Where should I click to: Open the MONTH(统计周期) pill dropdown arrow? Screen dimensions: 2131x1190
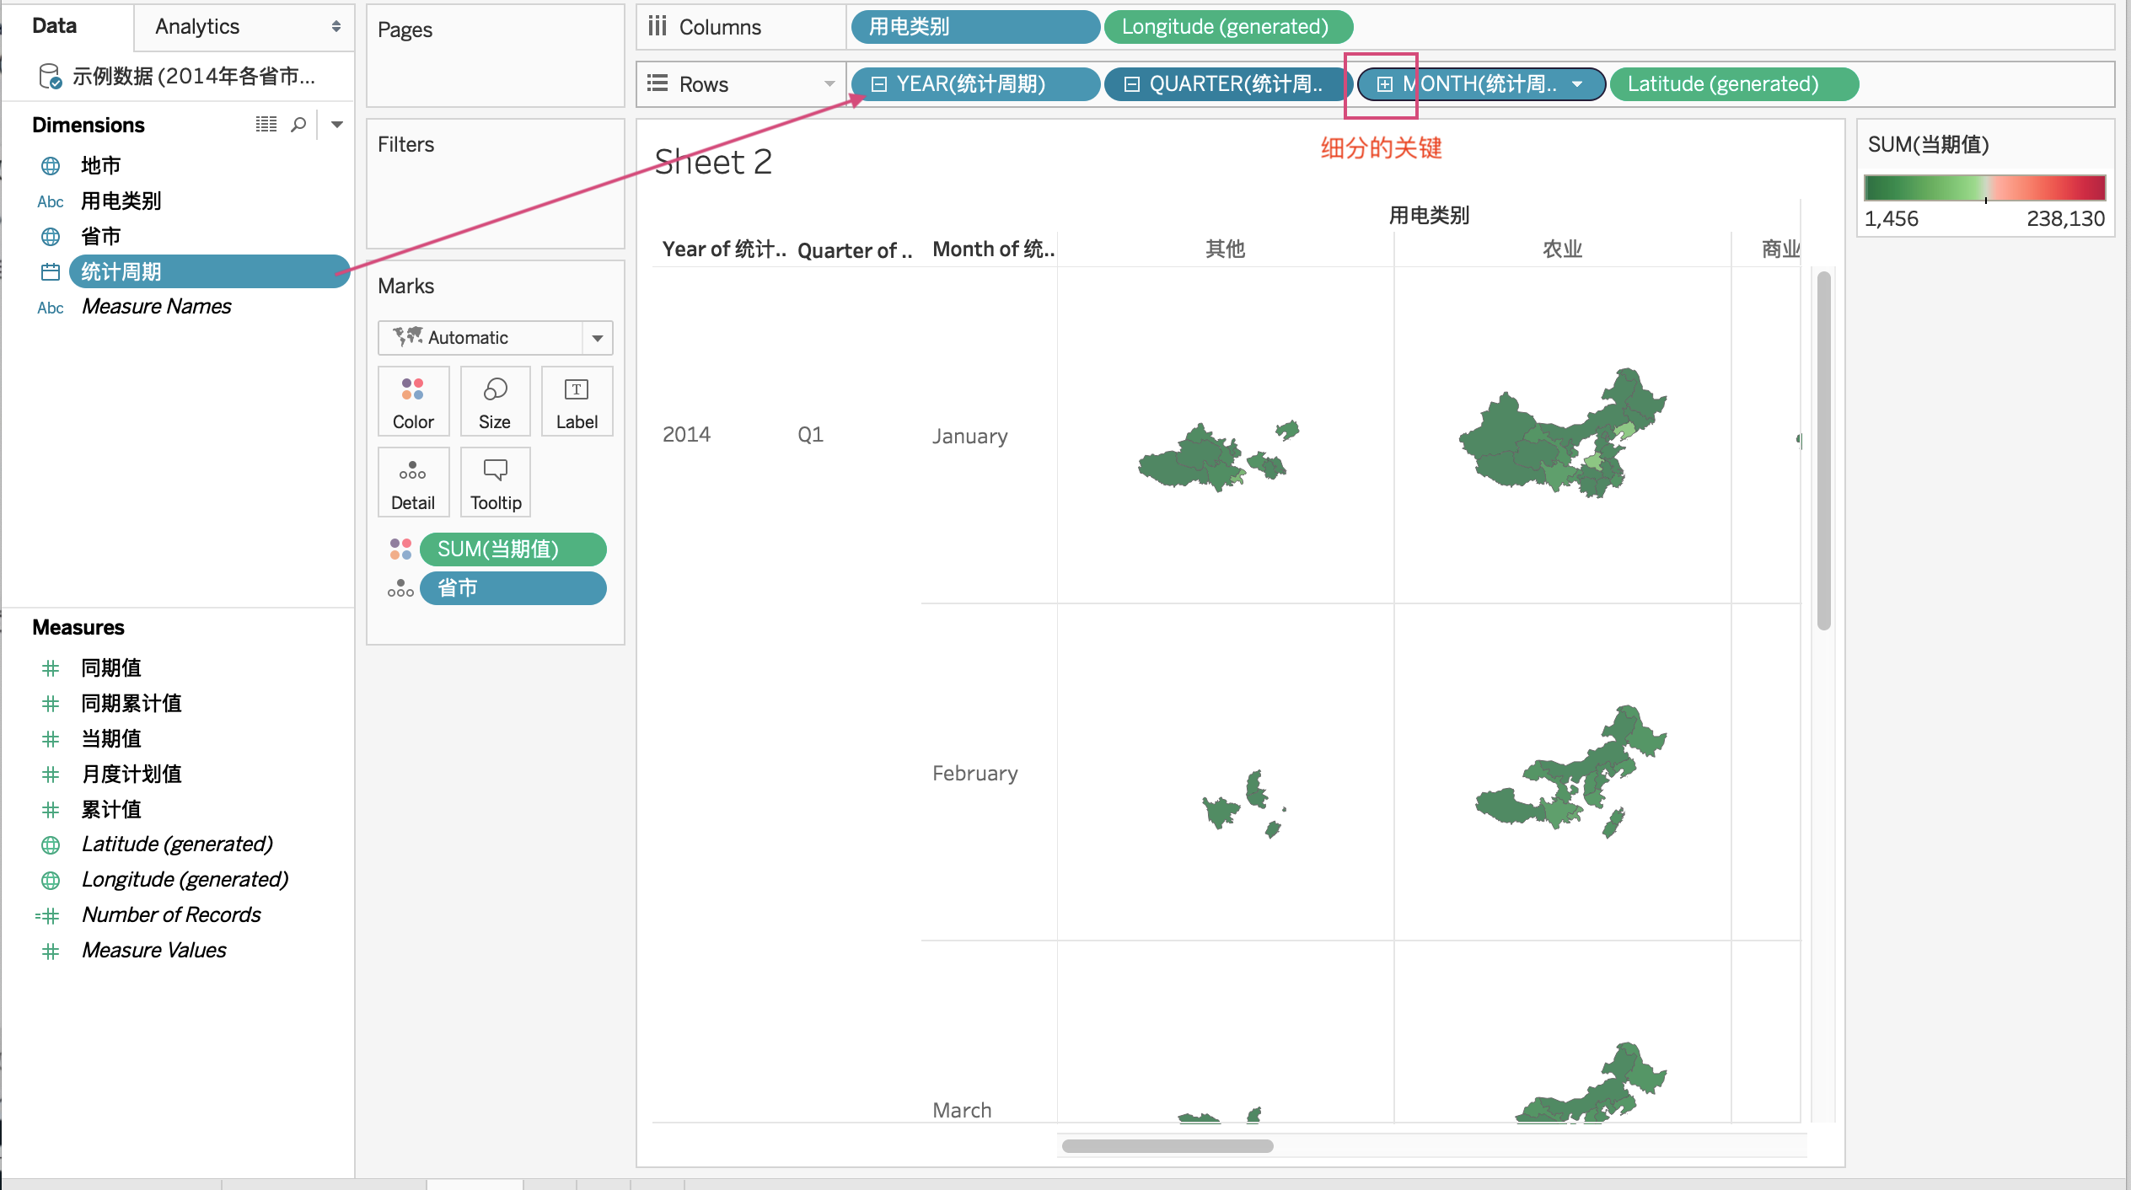[x=1577, y=84]
